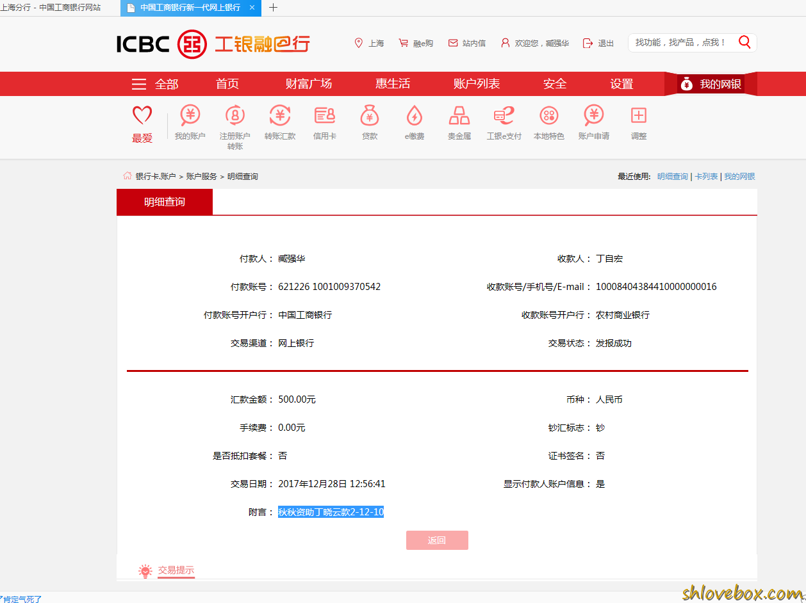The image size is (806, 603).
Task: Open 安全 in the navigation bar
Action: pos(555,84)
